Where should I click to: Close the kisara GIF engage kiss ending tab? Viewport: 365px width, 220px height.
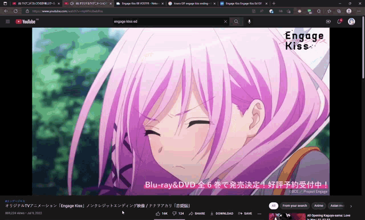click(214, 3)
